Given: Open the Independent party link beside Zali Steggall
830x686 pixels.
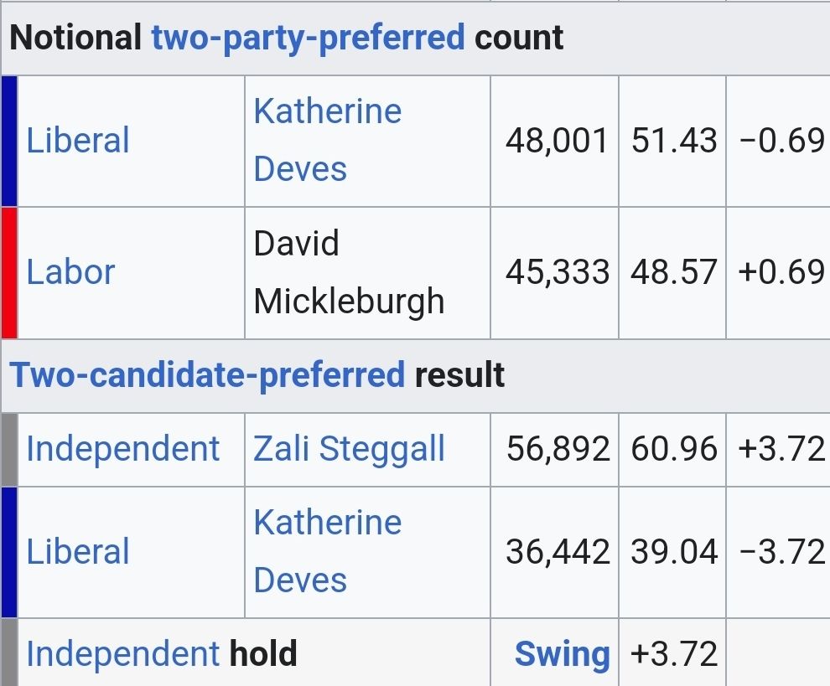Looking at the screenshot, I should point(122,449).
